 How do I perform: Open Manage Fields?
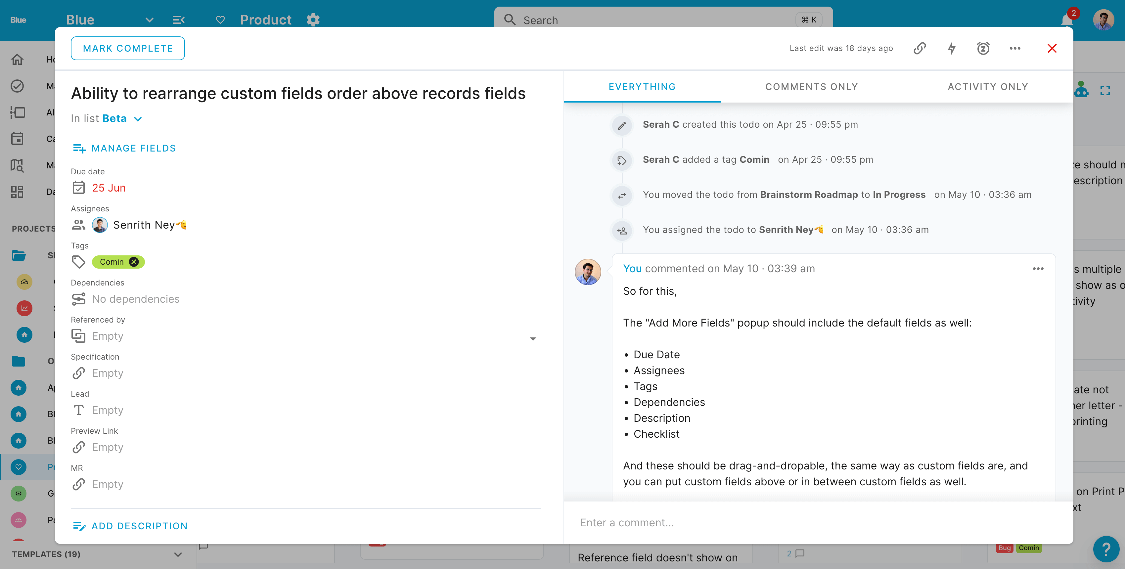pyautogui.click(x=124, y=149)
